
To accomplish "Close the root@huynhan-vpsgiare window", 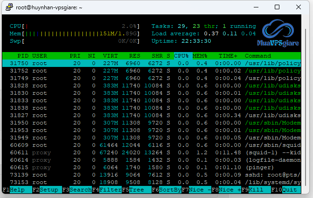I will tap(299, 7).
